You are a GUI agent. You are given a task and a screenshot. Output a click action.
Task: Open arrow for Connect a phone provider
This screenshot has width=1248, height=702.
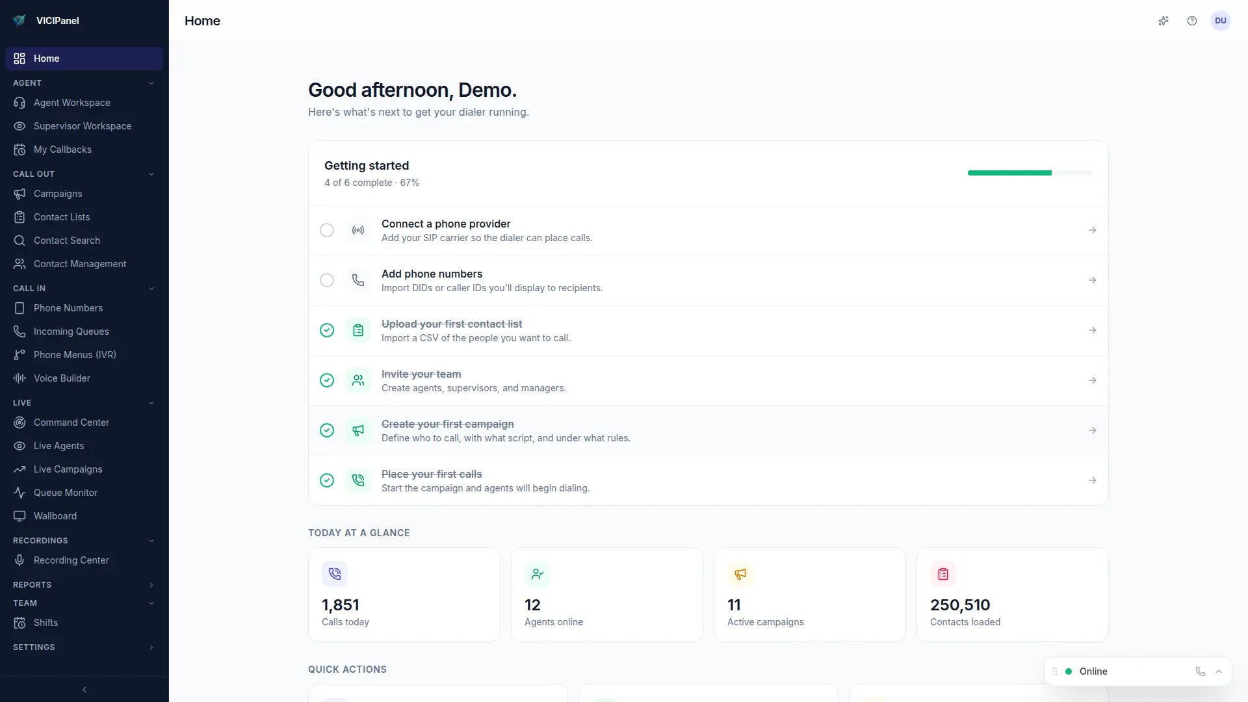[x=1093, y=230]
